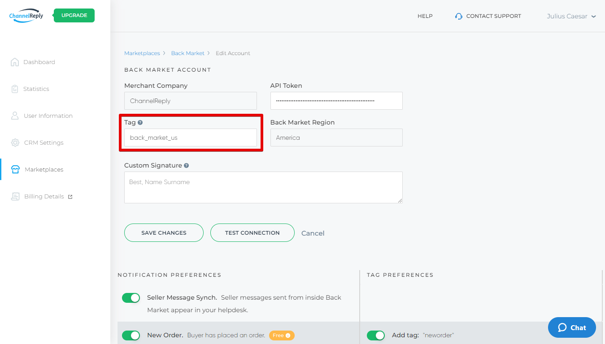The width and height of the screenshot is (605, 344).
Task: Click the Custom Signature text area
Action: click(263, 187)
